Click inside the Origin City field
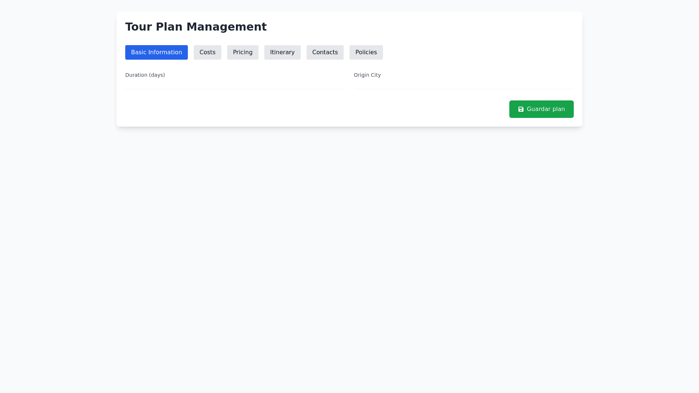This screenshot has height=393, width=699. [463, 84]
